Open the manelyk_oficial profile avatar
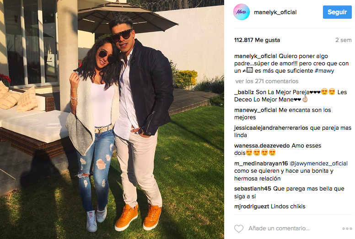The image size is (355, 239). [242, 12]
